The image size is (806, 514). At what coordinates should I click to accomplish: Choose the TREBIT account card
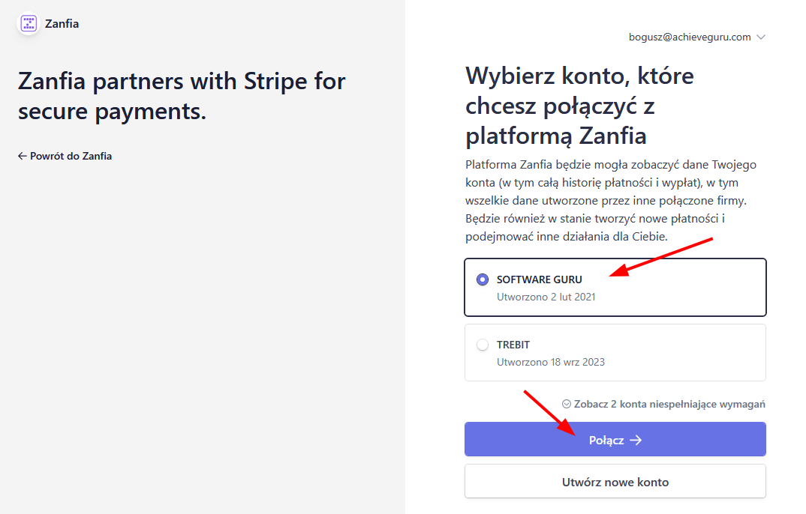[615, 352]
